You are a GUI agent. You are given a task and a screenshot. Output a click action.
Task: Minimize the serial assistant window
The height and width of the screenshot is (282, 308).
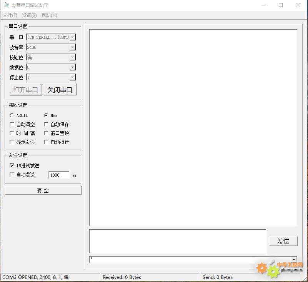tap(263, 5)
